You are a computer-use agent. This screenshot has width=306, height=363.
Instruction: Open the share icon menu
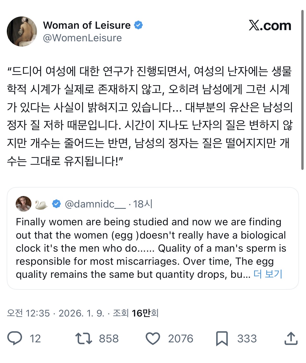[x=291, y=338]
